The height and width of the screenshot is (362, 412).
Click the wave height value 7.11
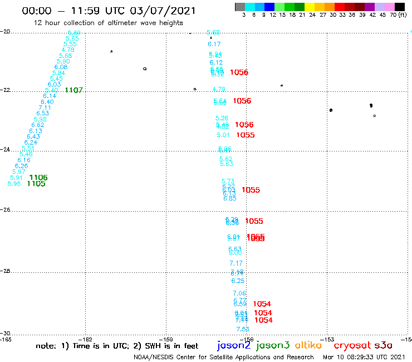[x=45, y=107]
